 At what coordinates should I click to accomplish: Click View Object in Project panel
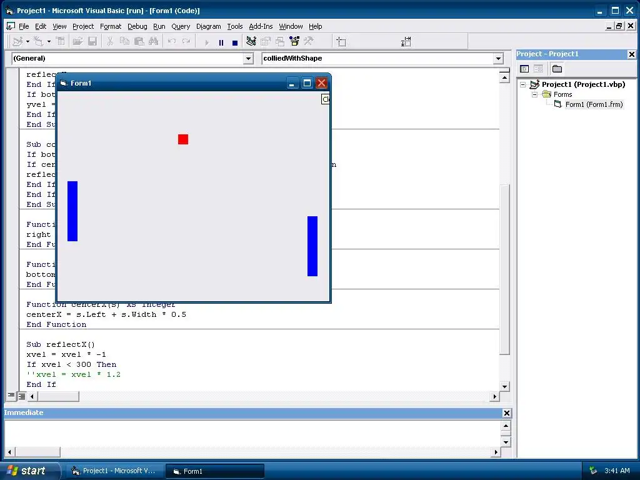[538, 69]
